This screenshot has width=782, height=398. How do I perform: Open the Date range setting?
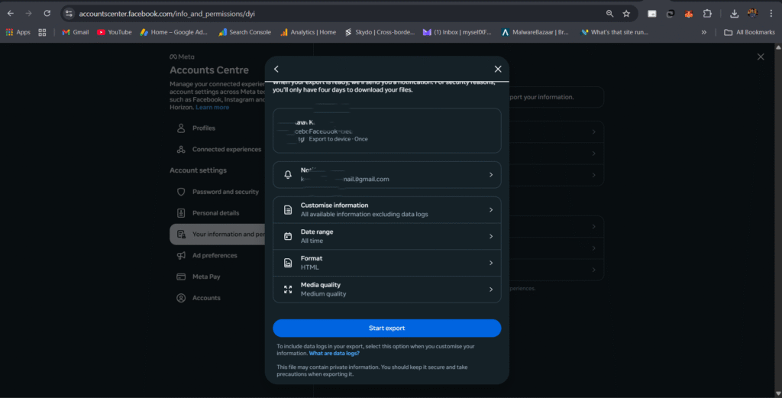(387, 236)
